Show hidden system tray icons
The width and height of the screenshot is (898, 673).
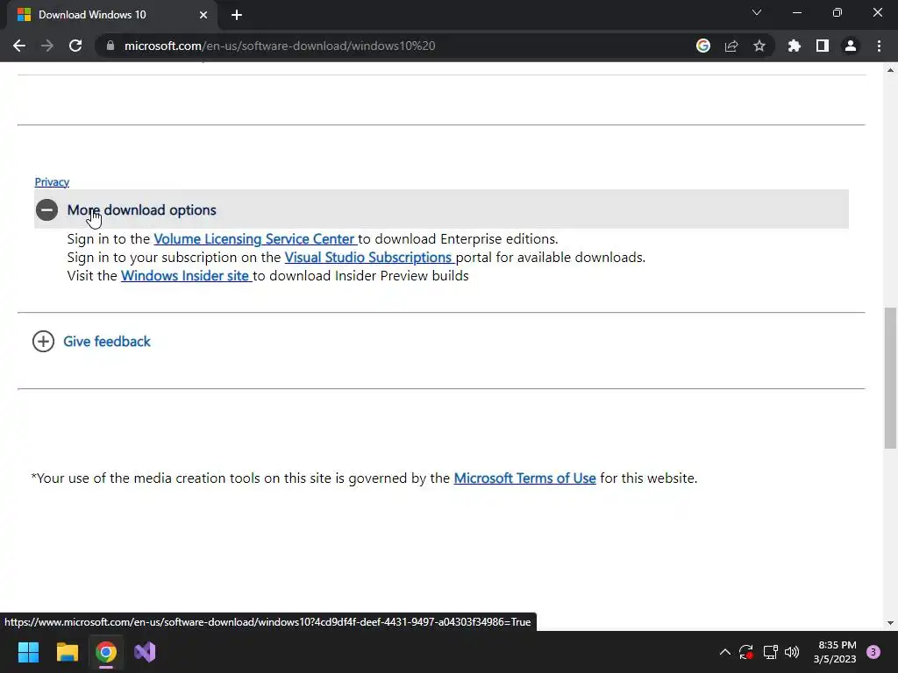(x=724, y=652)
